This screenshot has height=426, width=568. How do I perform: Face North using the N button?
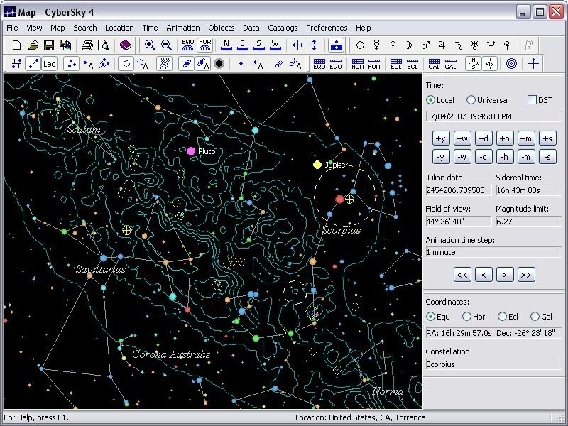click(x=226, y=45)
